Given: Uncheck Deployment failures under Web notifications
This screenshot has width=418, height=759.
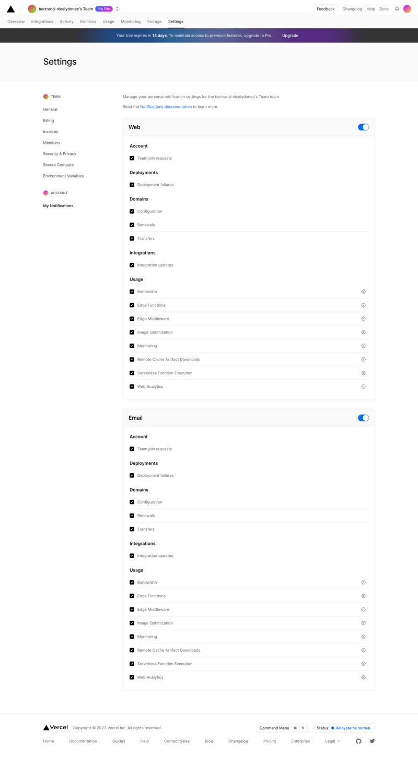Looking at the screenshot, I should (132, 184).
